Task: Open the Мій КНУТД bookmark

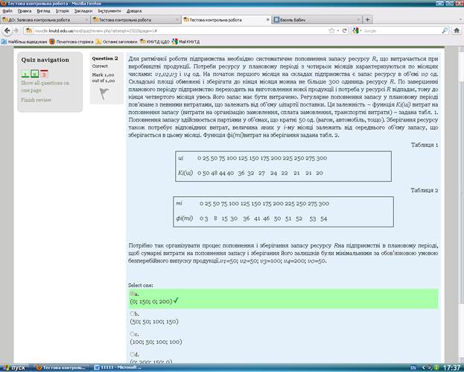Action: [186, 42]
